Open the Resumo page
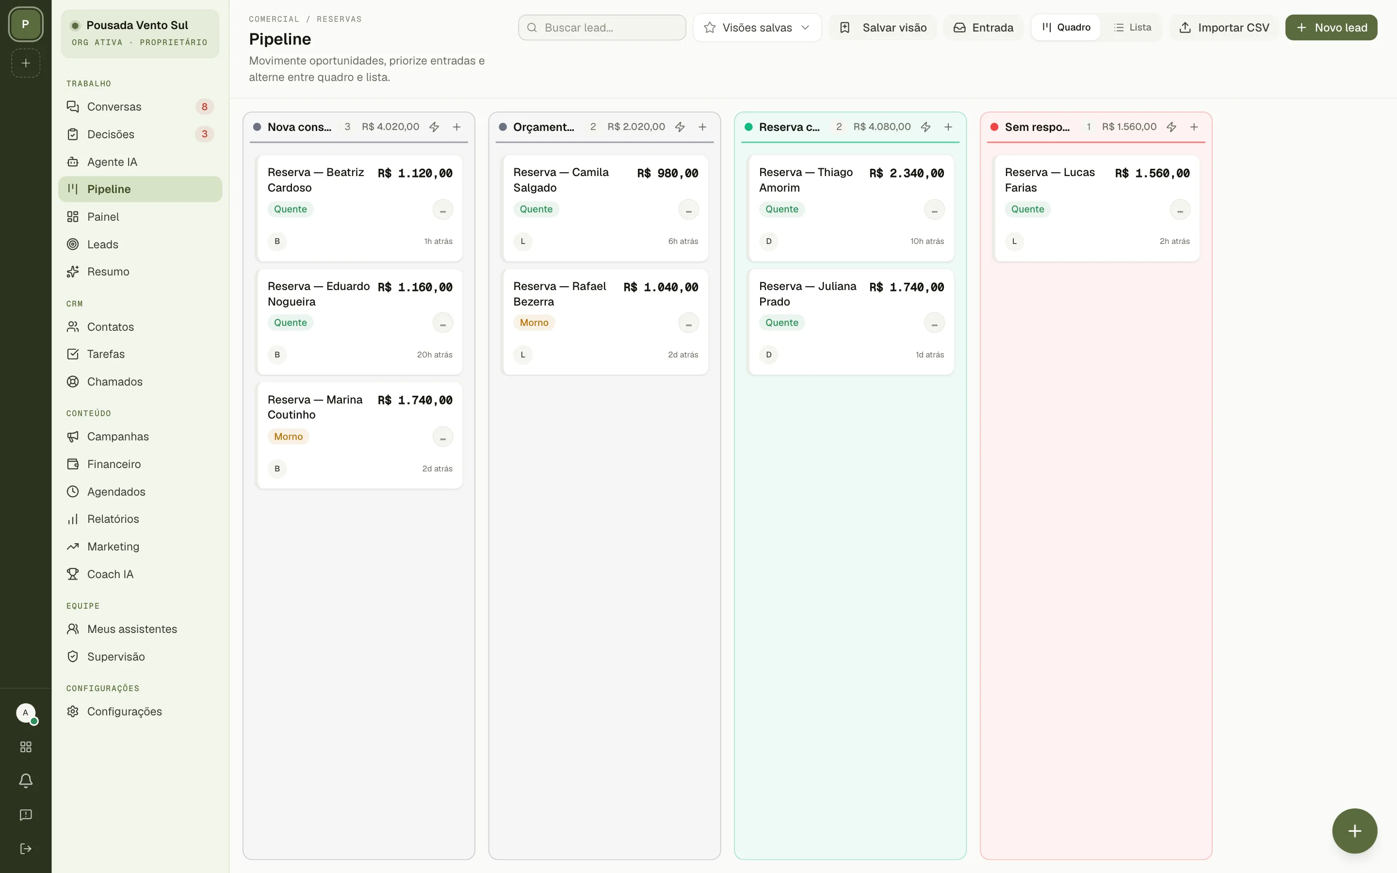1397x873 pixels. (140, 272)
